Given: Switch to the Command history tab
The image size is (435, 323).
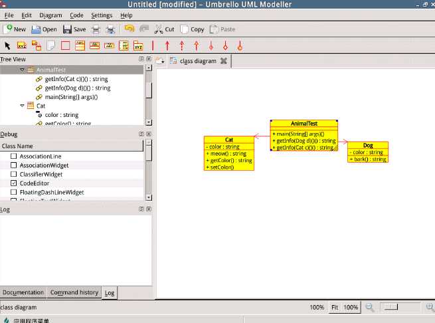Looking at the screenshot, I should click(74, 292).
